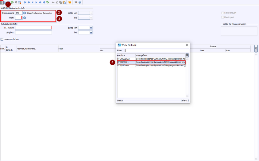This screenshot has width=259, height=161.
Task: Click the scissors cut icon
Action: [x=57, y=2]
